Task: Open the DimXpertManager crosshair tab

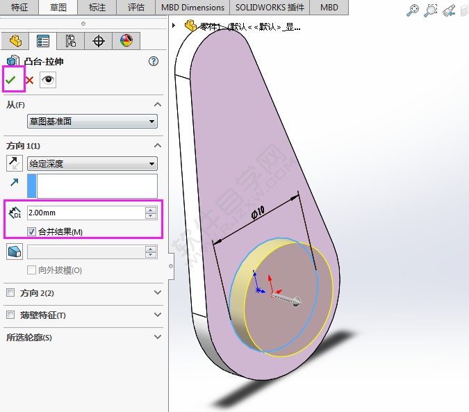Action: pos(99,41)
